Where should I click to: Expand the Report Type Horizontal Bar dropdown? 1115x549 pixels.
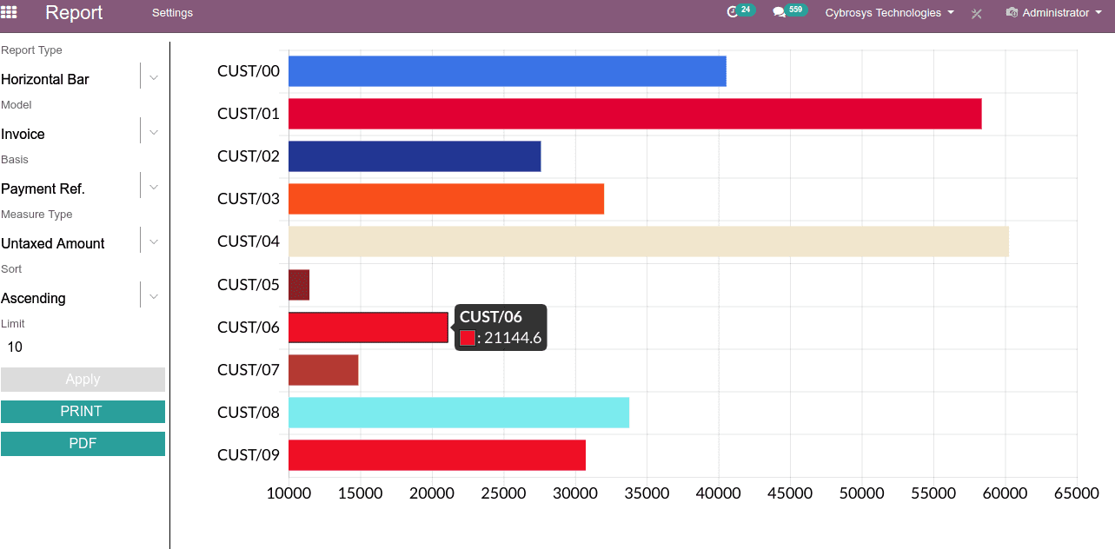coord(153,77)
